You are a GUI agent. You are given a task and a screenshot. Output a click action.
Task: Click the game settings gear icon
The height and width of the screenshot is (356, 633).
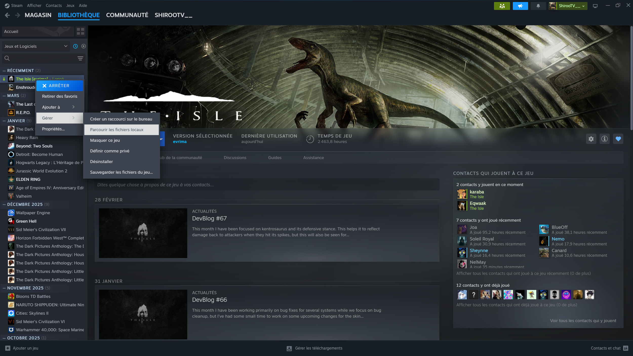tap(591, 139)
